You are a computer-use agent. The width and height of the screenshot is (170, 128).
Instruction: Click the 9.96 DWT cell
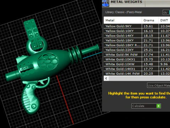pos(164,64)
